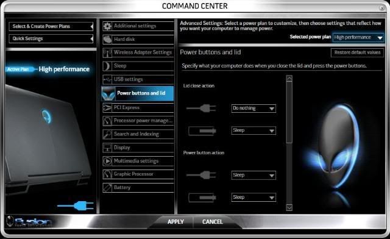Screen dimensions: 390x239
Task: Open the plugged-in Lid close action dropdown
Action: 253,109
